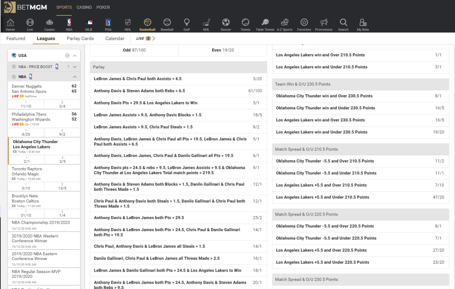Toggle favorite star for NBA league

click(14, 76)
